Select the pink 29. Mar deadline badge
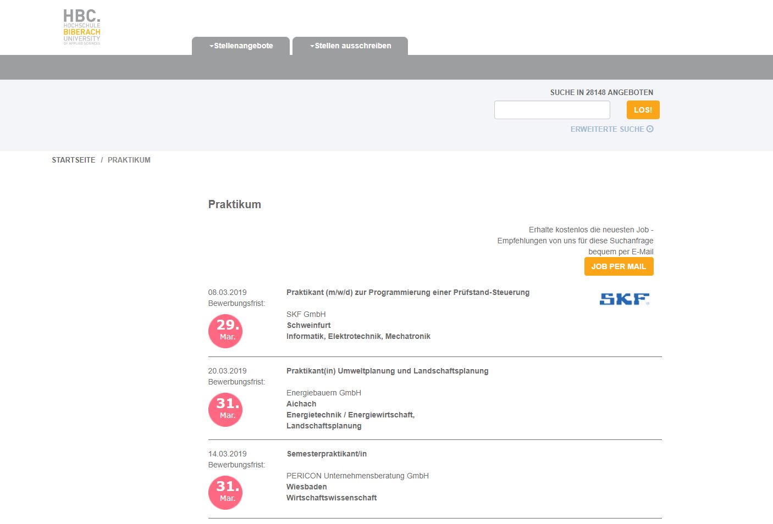The height and width of the screenshot is (524, 773). point(225,331)
